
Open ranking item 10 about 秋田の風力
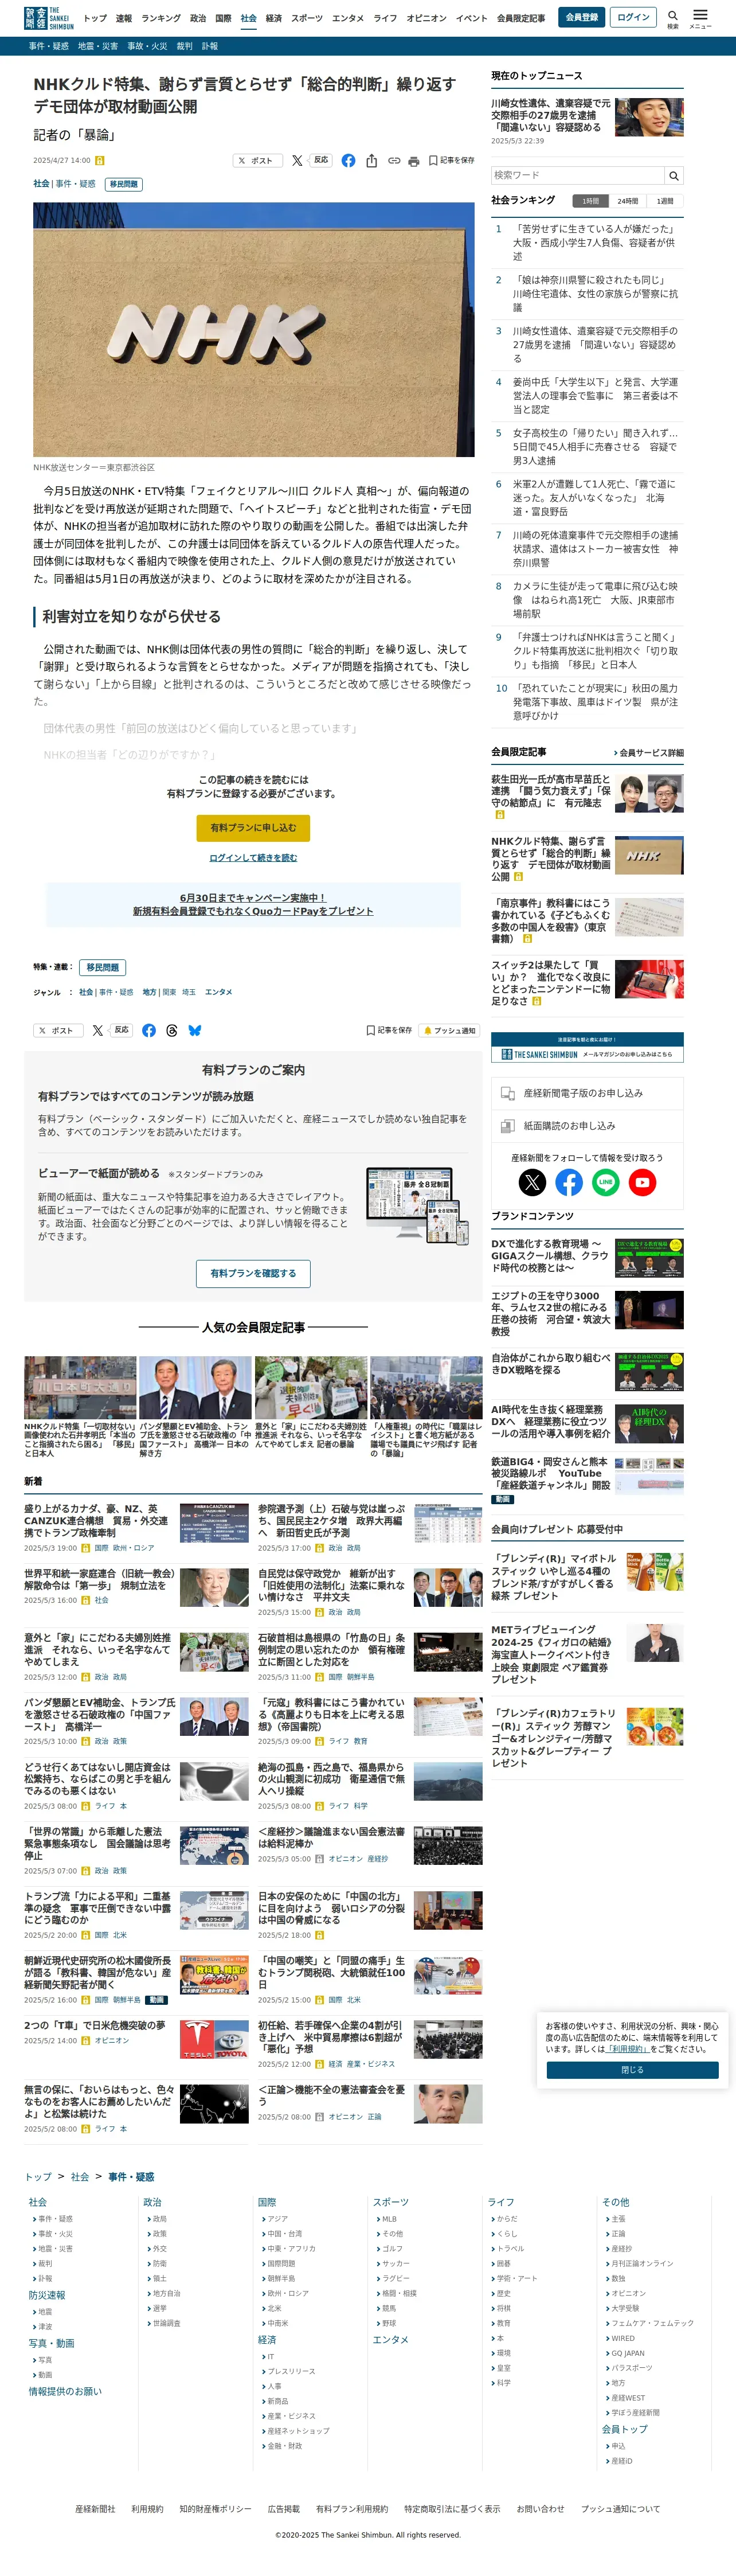pyautogui.click(x=595, y=702)
